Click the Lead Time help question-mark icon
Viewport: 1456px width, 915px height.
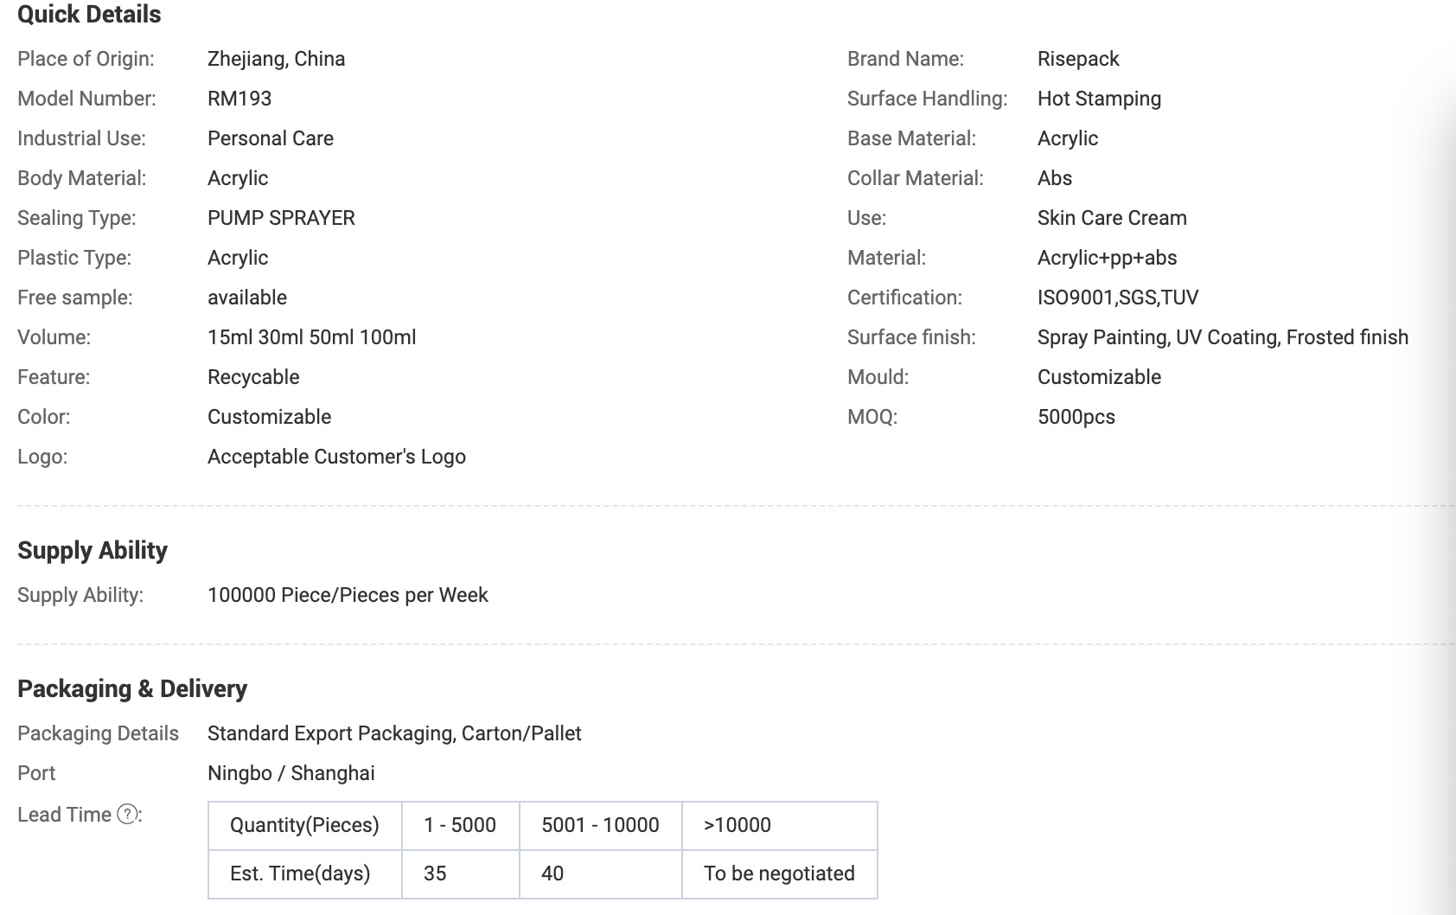click(x=127, y=814)
